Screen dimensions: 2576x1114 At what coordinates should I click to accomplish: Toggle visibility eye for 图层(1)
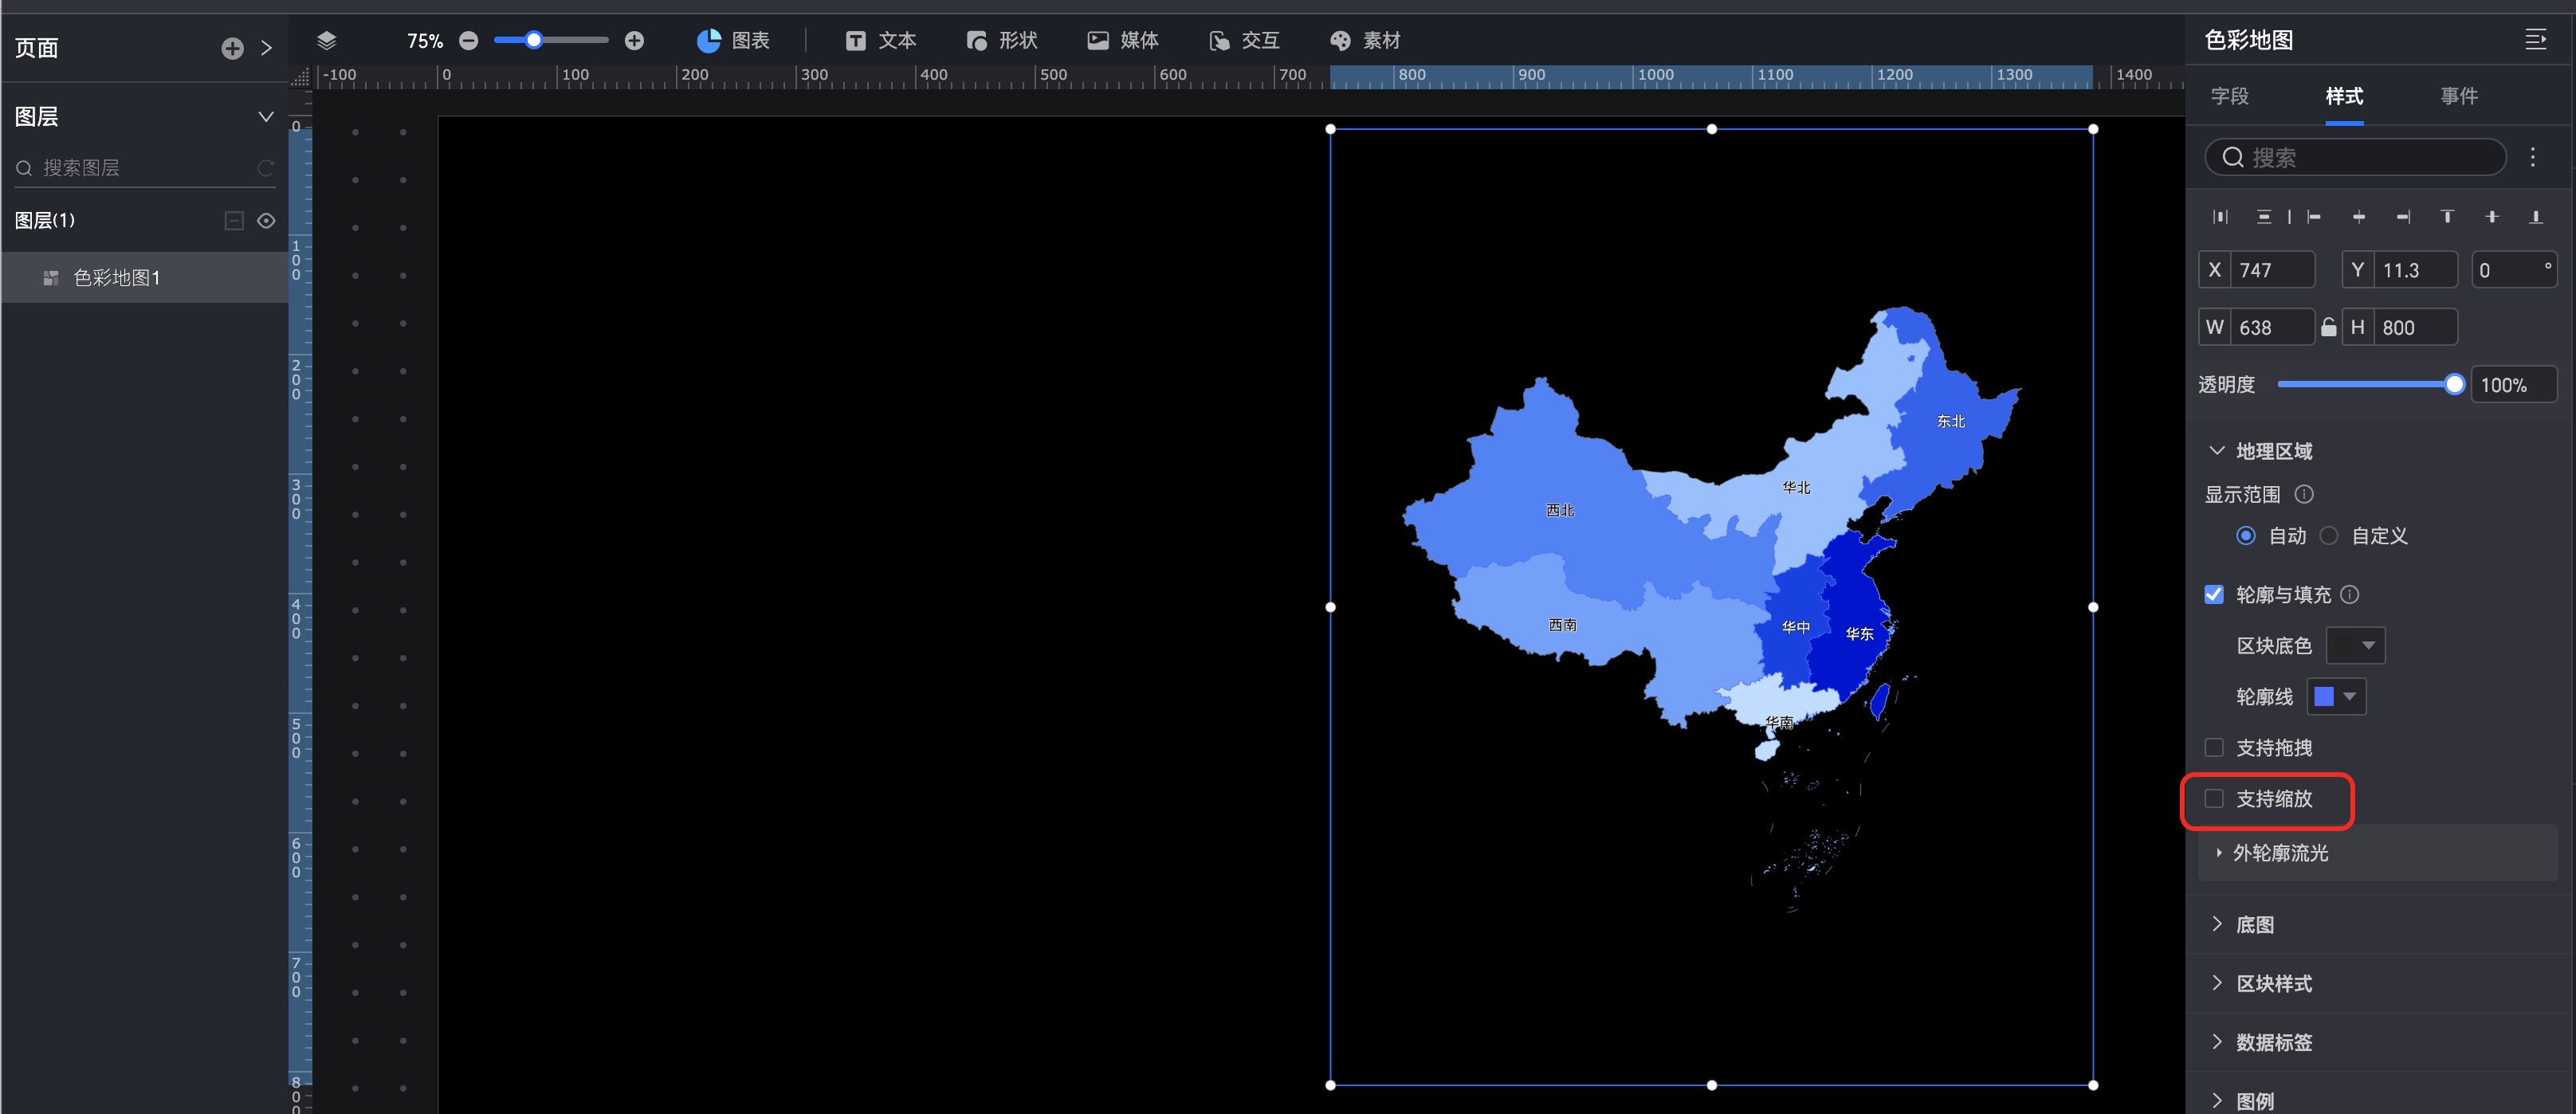pyautogui.click(x=266, y=220)
